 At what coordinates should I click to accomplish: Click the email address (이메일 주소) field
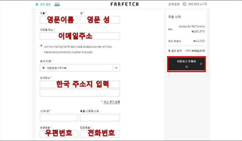[x=80, y=36]
